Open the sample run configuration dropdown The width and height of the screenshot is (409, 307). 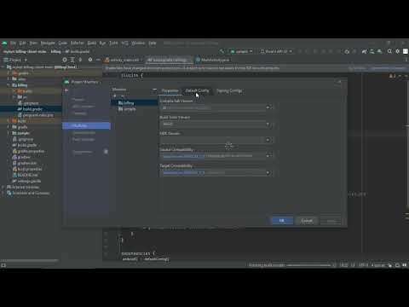(x=241, y=51)
